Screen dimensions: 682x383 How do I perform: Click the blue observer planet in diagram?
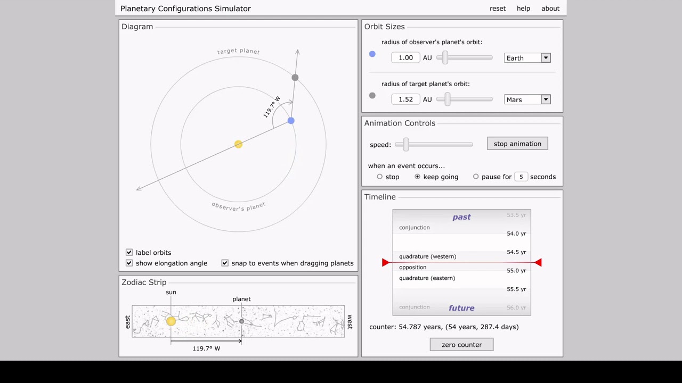click(291, 121)
